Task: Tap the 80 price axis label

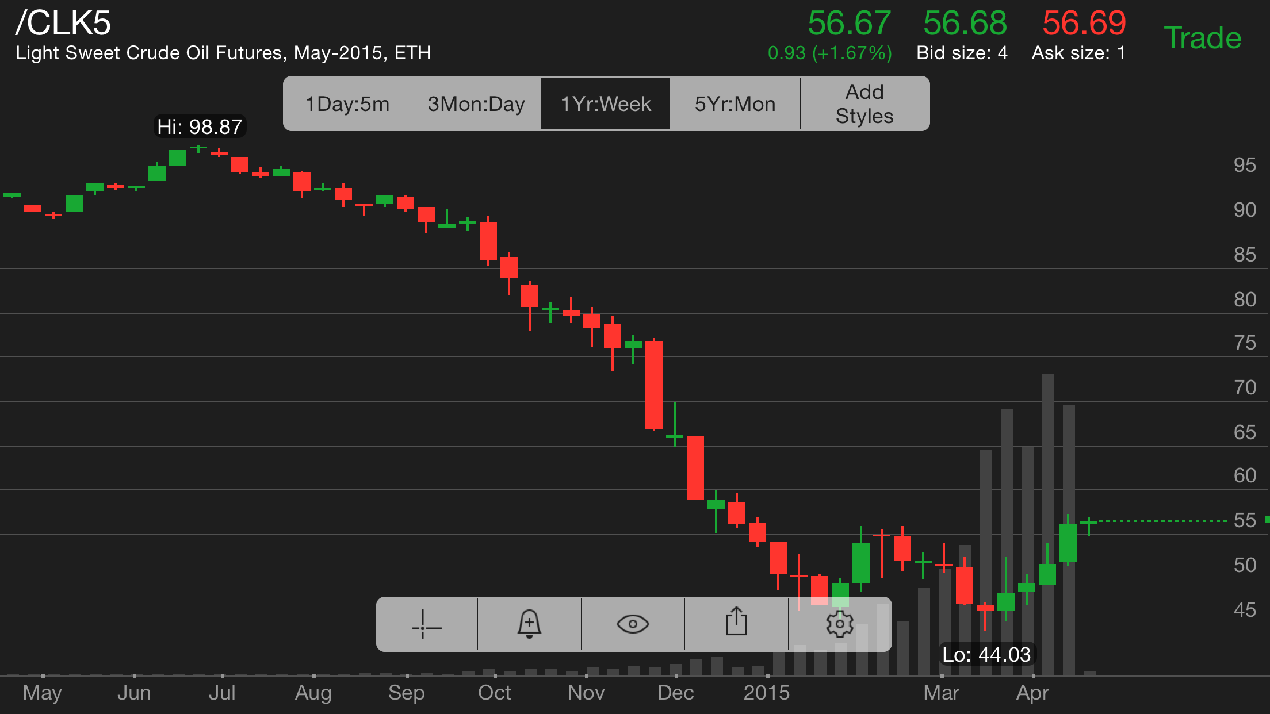Action: pos(1245,300)
